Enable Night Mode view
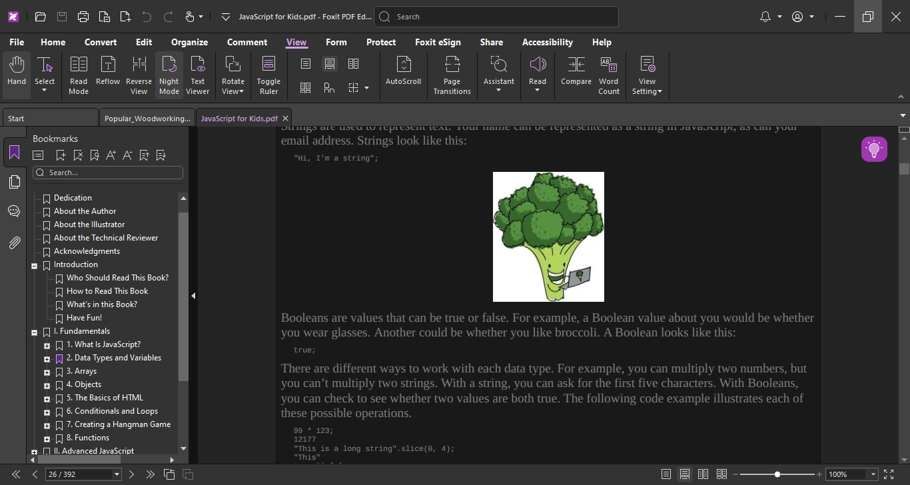Screen dimensions: 910x485 coord(169,73)
